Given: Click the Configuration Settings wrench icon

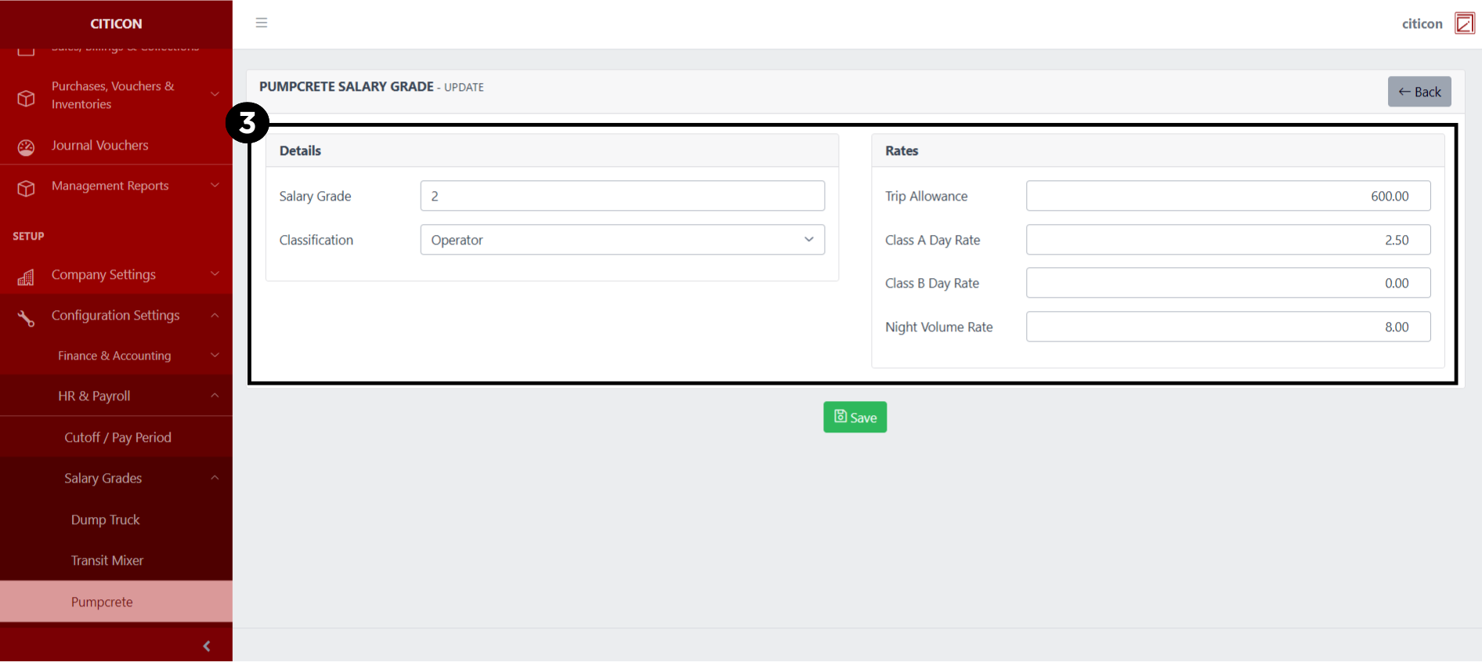Looking at the screenshot, I should (26, 317).
